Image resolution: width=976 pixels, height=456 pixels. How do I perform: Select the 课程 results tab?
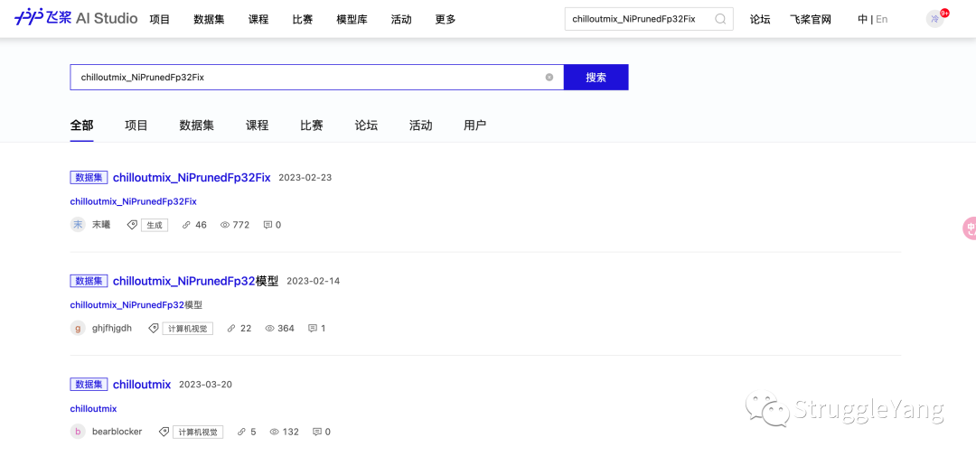click(257, 125)
